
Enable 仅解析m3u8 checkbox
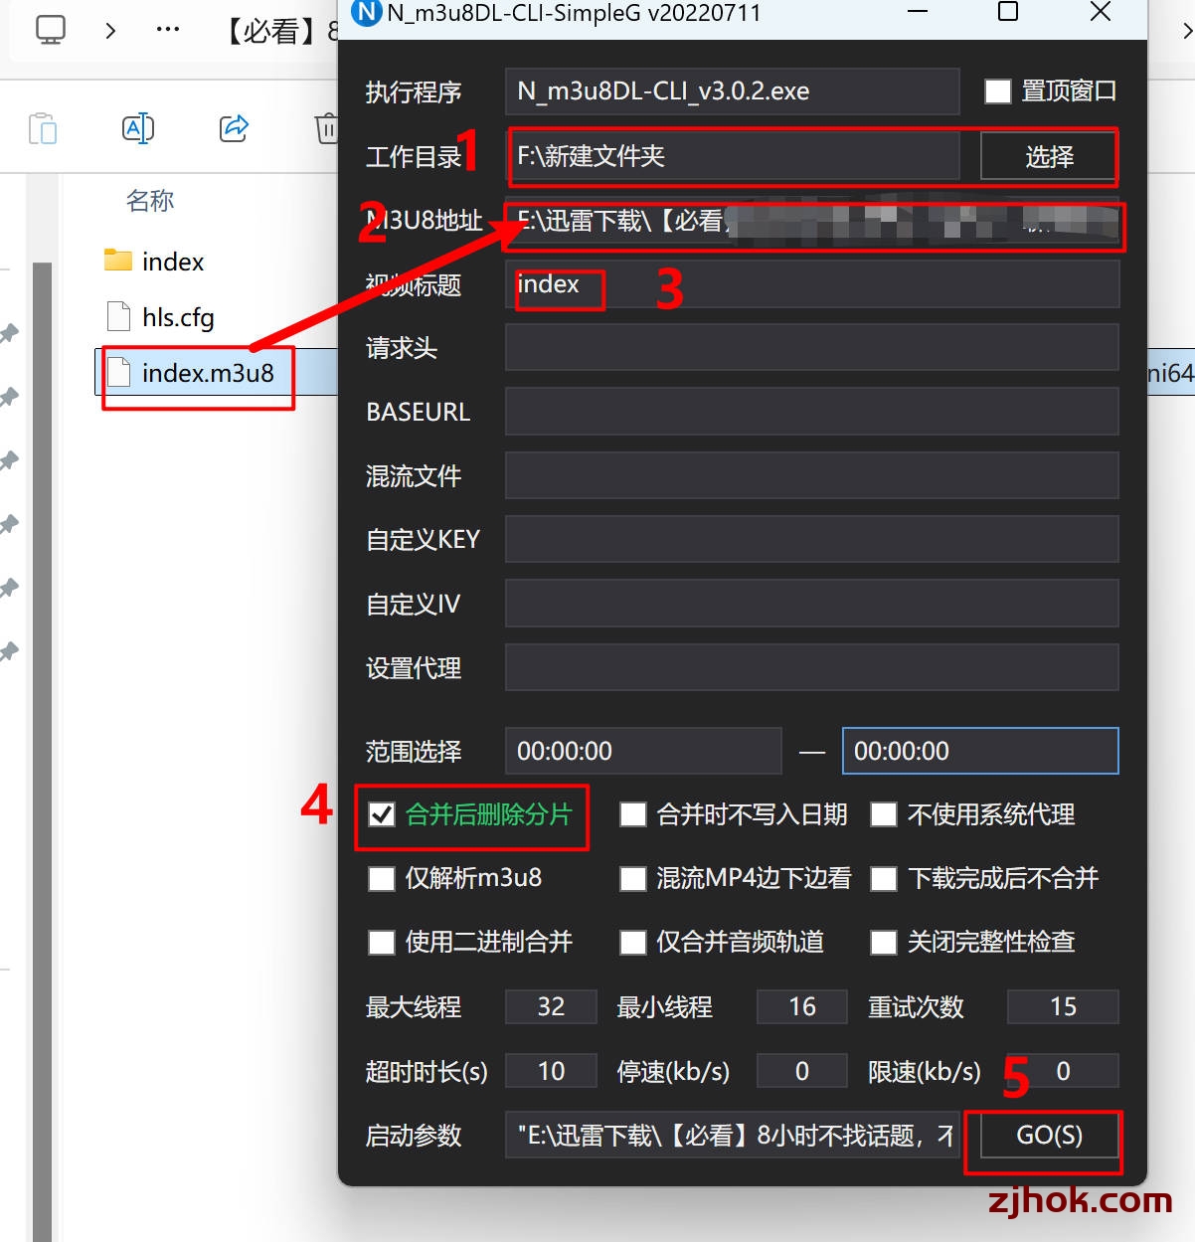point(382,879)
